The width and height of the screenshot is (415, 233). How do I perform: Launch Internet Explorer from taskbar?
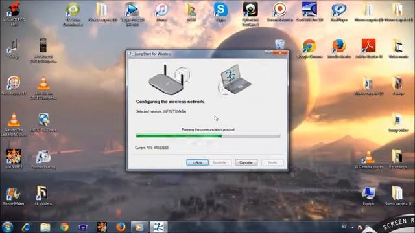pos(27,227)
